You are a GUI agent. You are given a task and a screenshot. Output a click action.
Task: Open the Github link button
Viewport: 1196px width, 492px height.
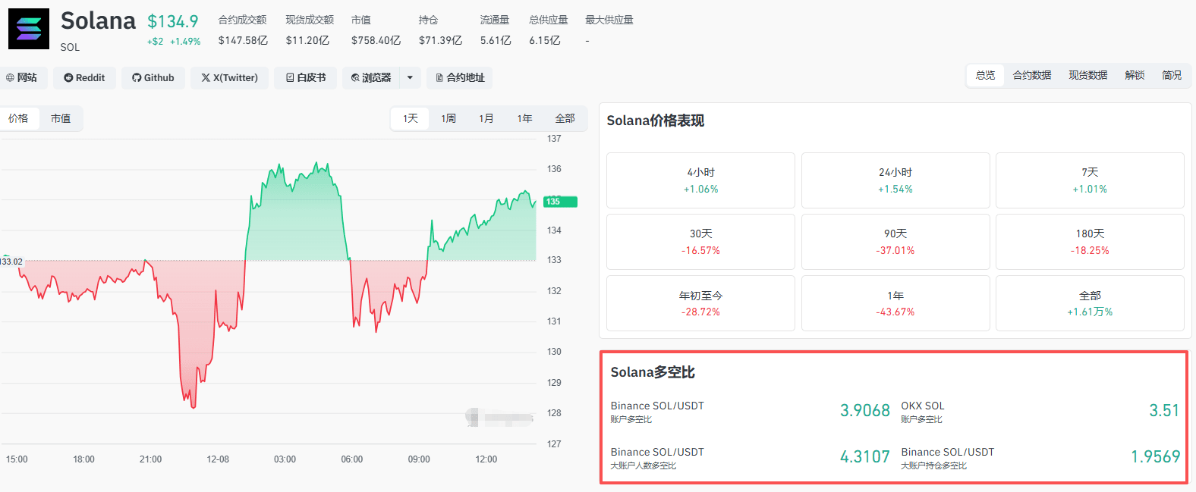pyautogui.click(x=153, y=77)
